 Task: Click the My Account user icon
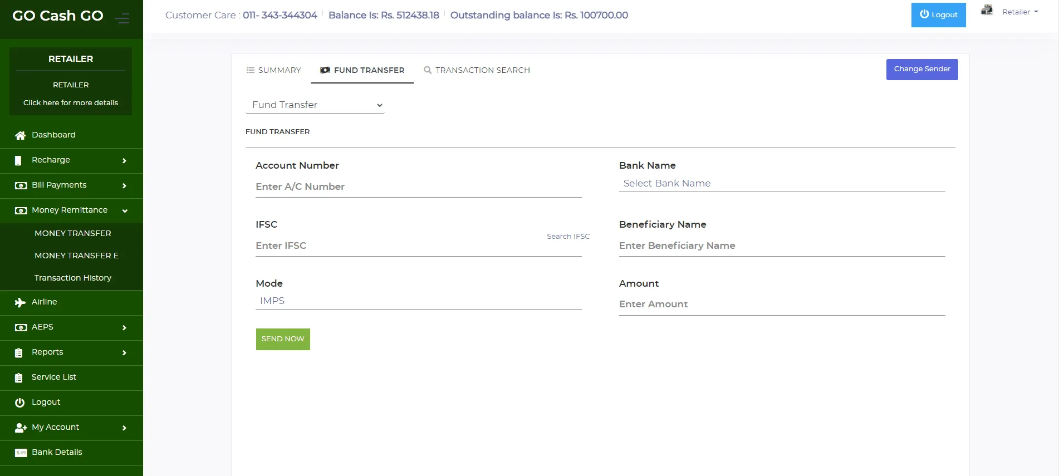click(21, 428)
